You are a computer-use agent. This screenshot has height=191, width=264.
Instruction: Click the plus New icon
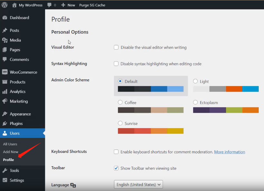tap(63, 5)
